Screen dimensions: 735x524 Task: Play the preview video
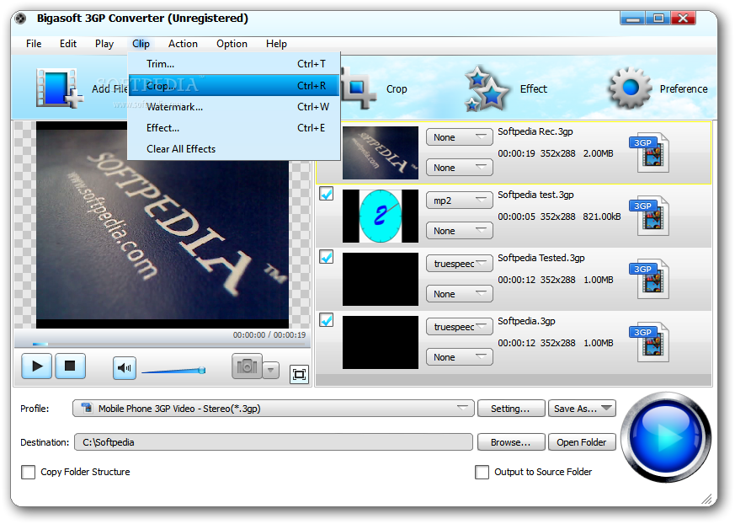[36, 366]
